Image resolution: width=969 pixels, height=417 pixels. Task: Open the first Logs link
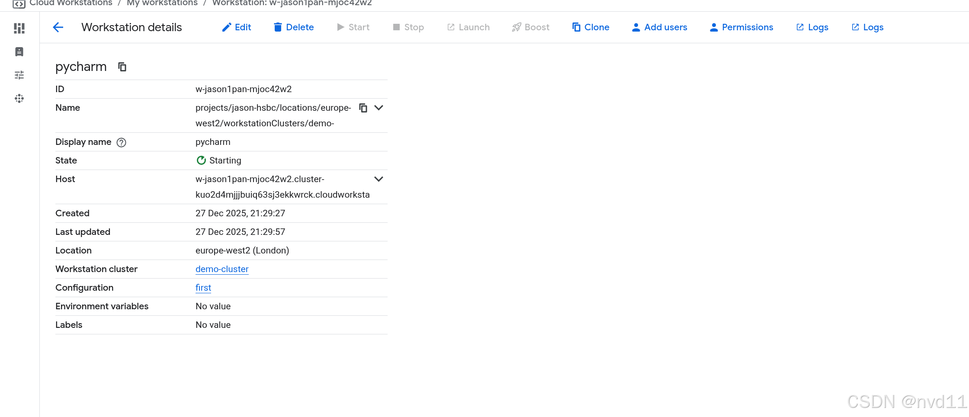(812, 27)
